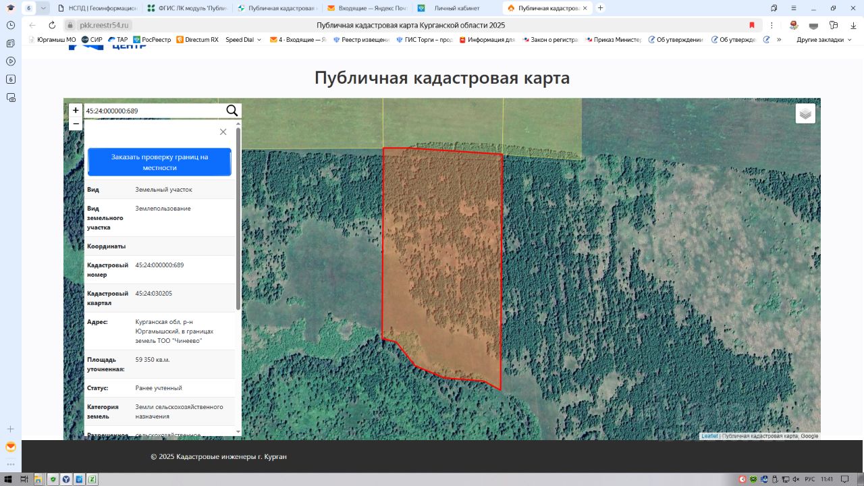Reload the current page
Viewport: 864px width, 486px height.
coord(51,25)
